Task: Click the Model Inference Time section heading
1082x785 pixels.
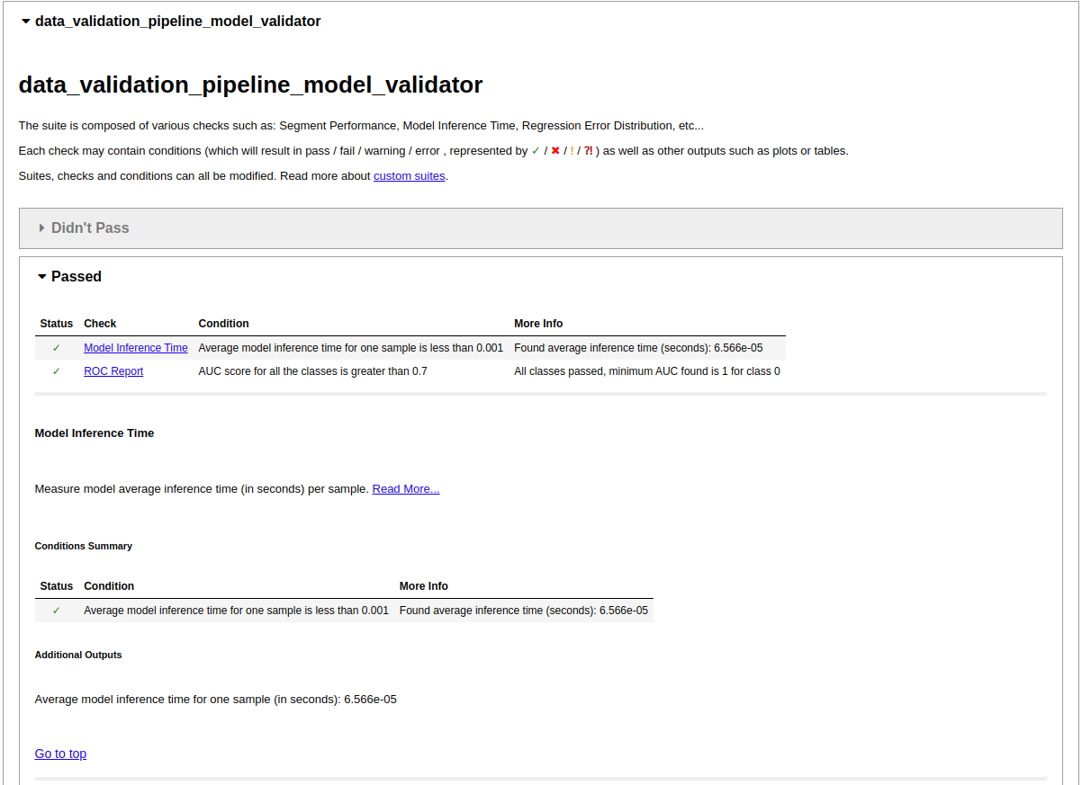Action: (x=94, y=433)
